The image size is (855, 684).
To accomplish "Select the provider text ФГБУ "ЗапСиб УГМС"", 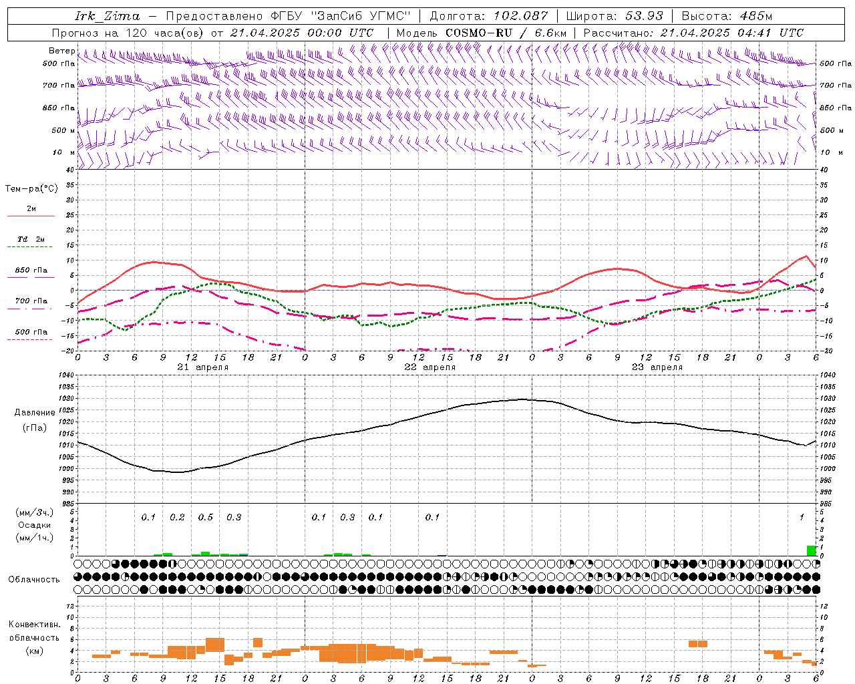I will [341, 16].
